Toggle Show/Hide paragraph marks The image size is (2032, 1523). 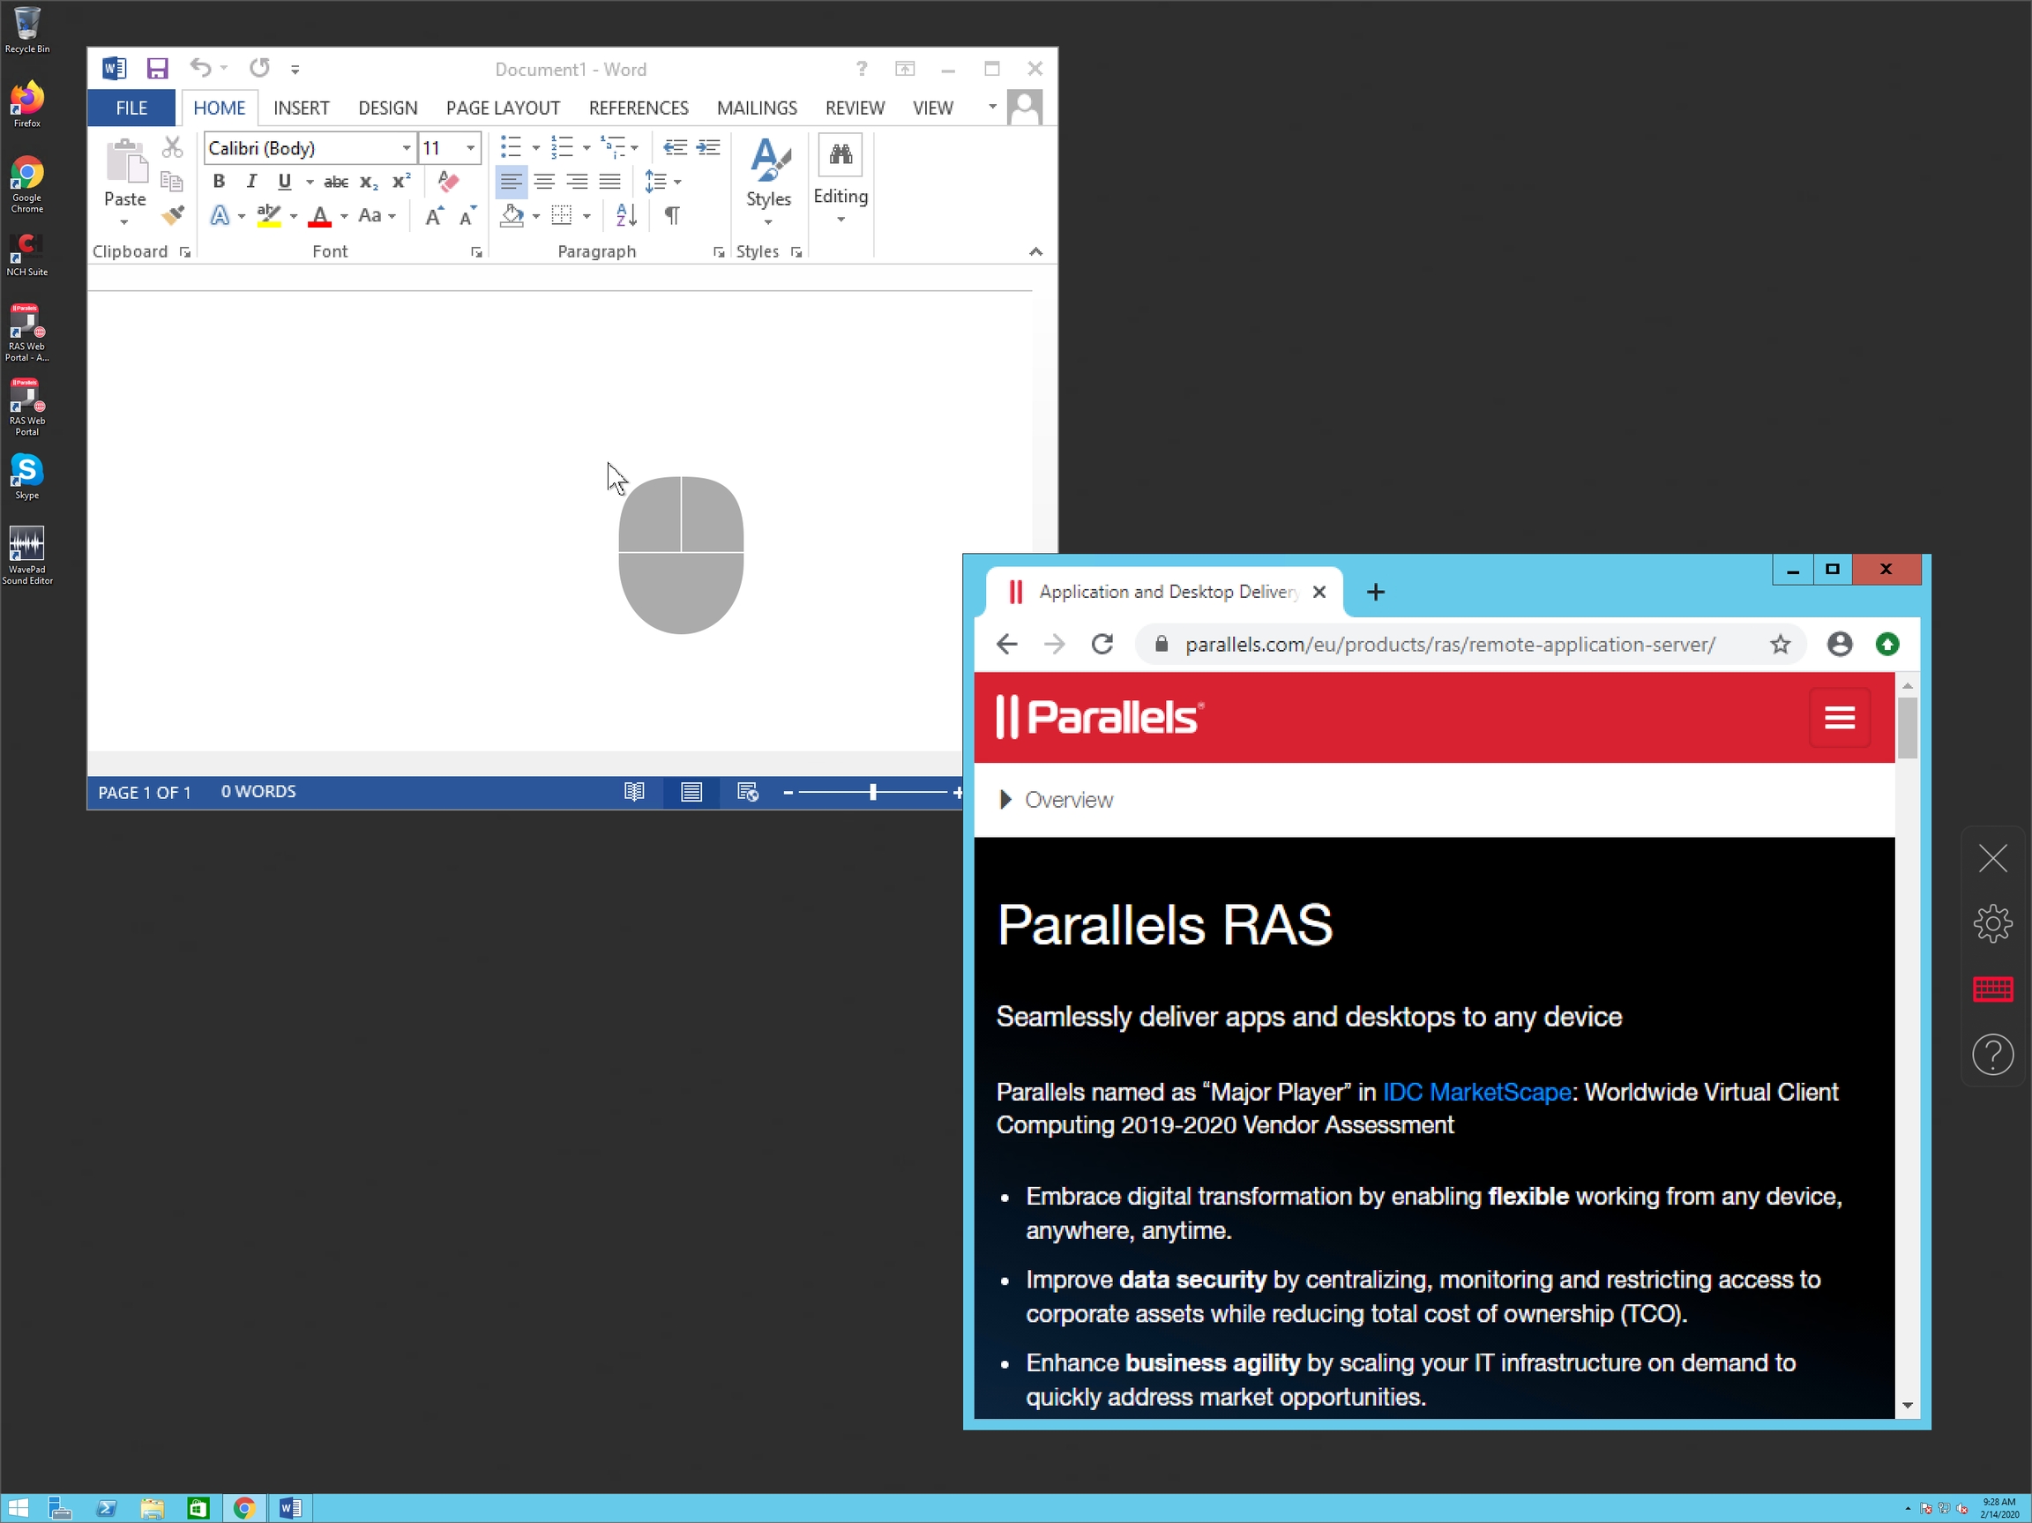[x=672, y=216]
